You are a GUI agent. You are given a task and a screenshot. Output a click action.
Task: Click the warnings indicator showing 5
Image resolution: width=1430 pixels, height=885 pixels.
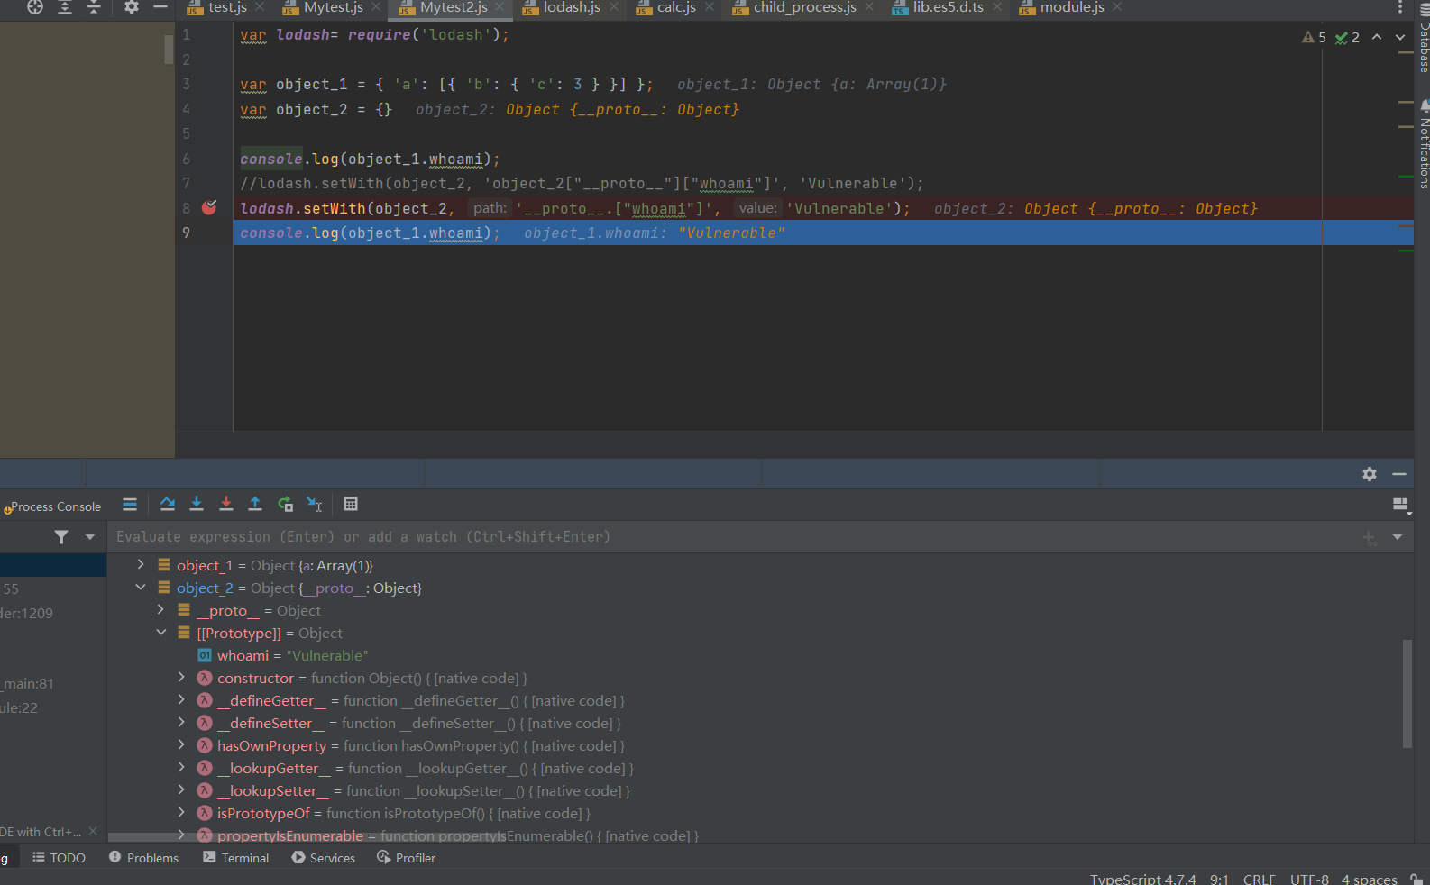pos(1314,37)
